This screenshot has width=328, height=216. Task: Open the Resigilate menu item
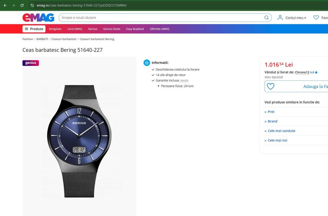55,29
